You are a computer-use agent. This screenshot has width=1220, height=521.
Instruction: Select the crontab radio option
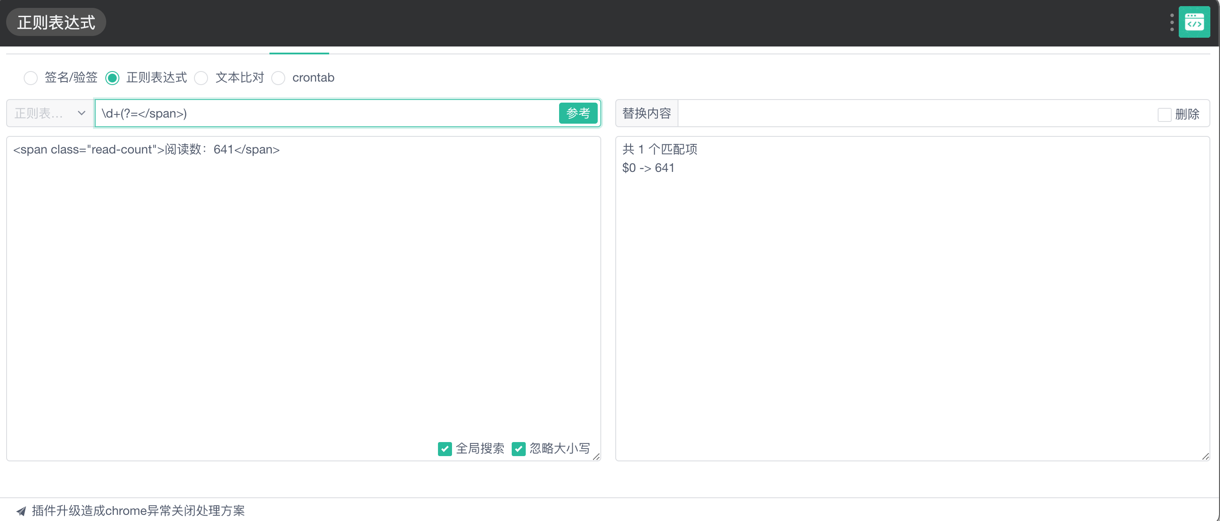tap(279, 78)
